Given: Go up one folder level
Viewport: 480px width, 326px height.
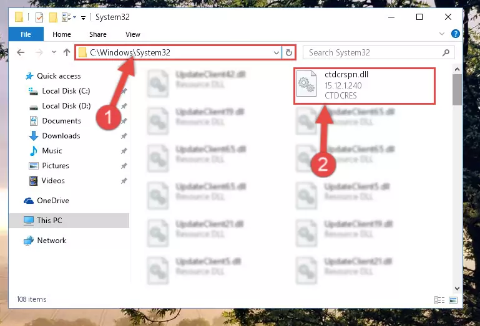Looking at the screenshot, I should 67,52.
